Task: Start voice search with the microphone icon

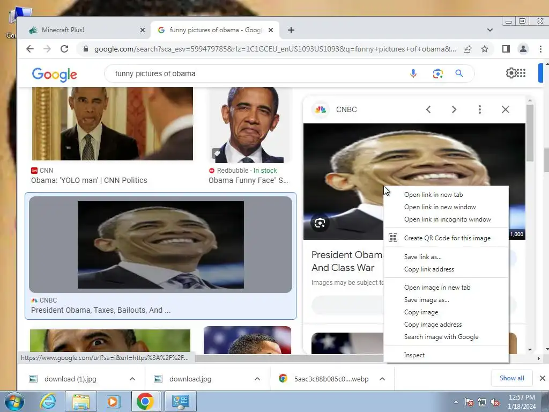Action: [x=413, y=73]
